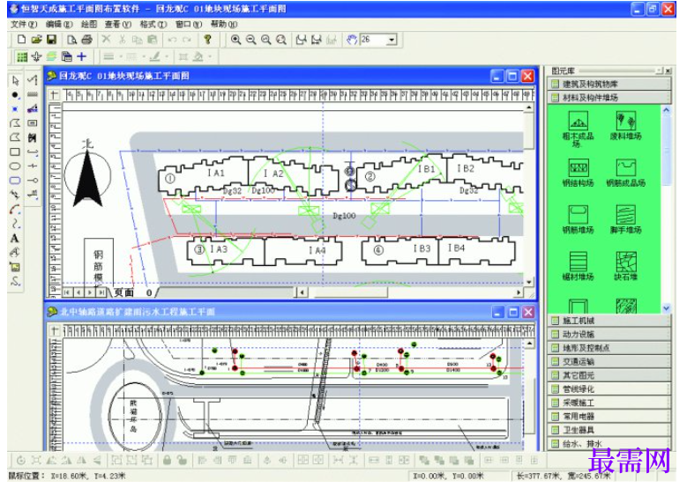Click the Save disk icon

click(x=52, y=40)
